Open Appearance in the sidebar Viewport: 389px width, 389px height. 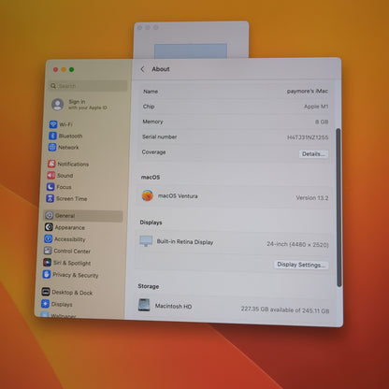pyautogui.click(x=65, y=227)
